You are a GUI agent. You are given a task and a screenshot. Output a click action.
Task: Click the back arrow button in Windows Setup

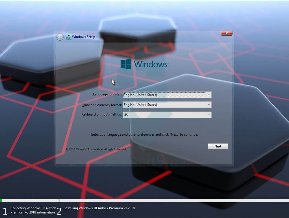click(60, 37)
